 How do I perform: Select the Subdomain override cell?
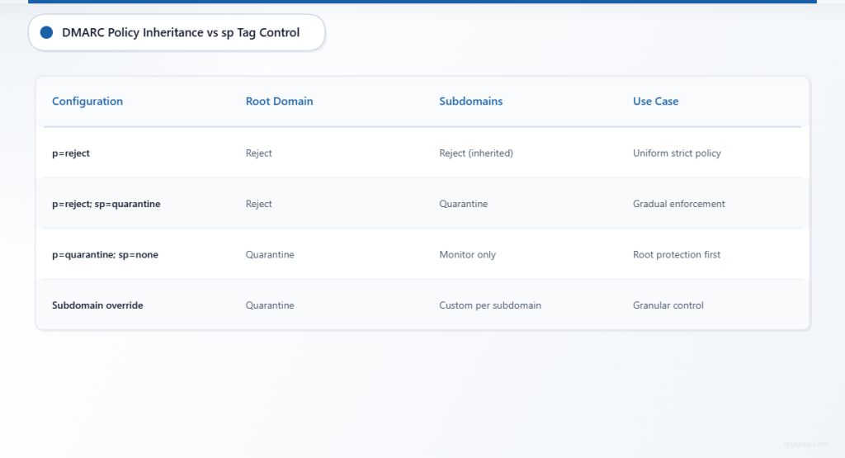[x=97, y=305]
